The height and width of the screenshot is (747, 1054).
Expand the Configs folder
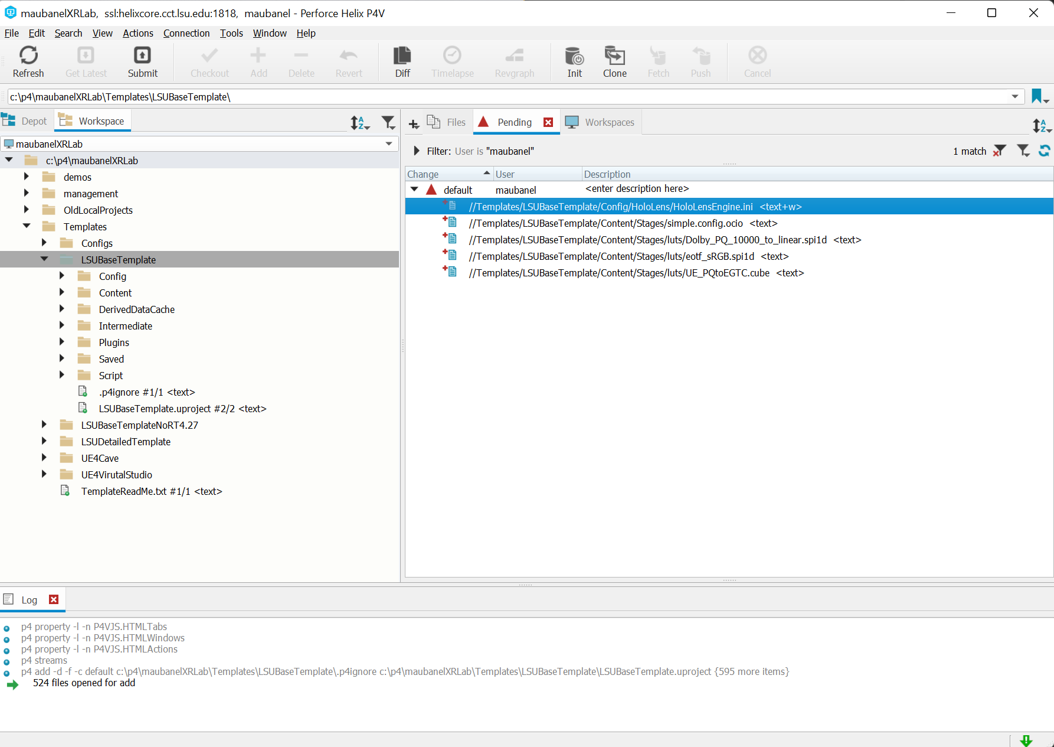coord(44,243)
